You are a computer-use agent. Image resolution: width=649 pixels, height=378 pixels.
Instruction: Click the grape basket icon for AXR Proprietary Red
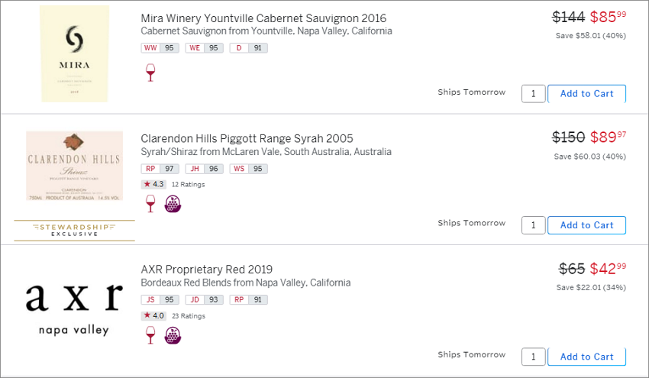(x=173, y=335)
